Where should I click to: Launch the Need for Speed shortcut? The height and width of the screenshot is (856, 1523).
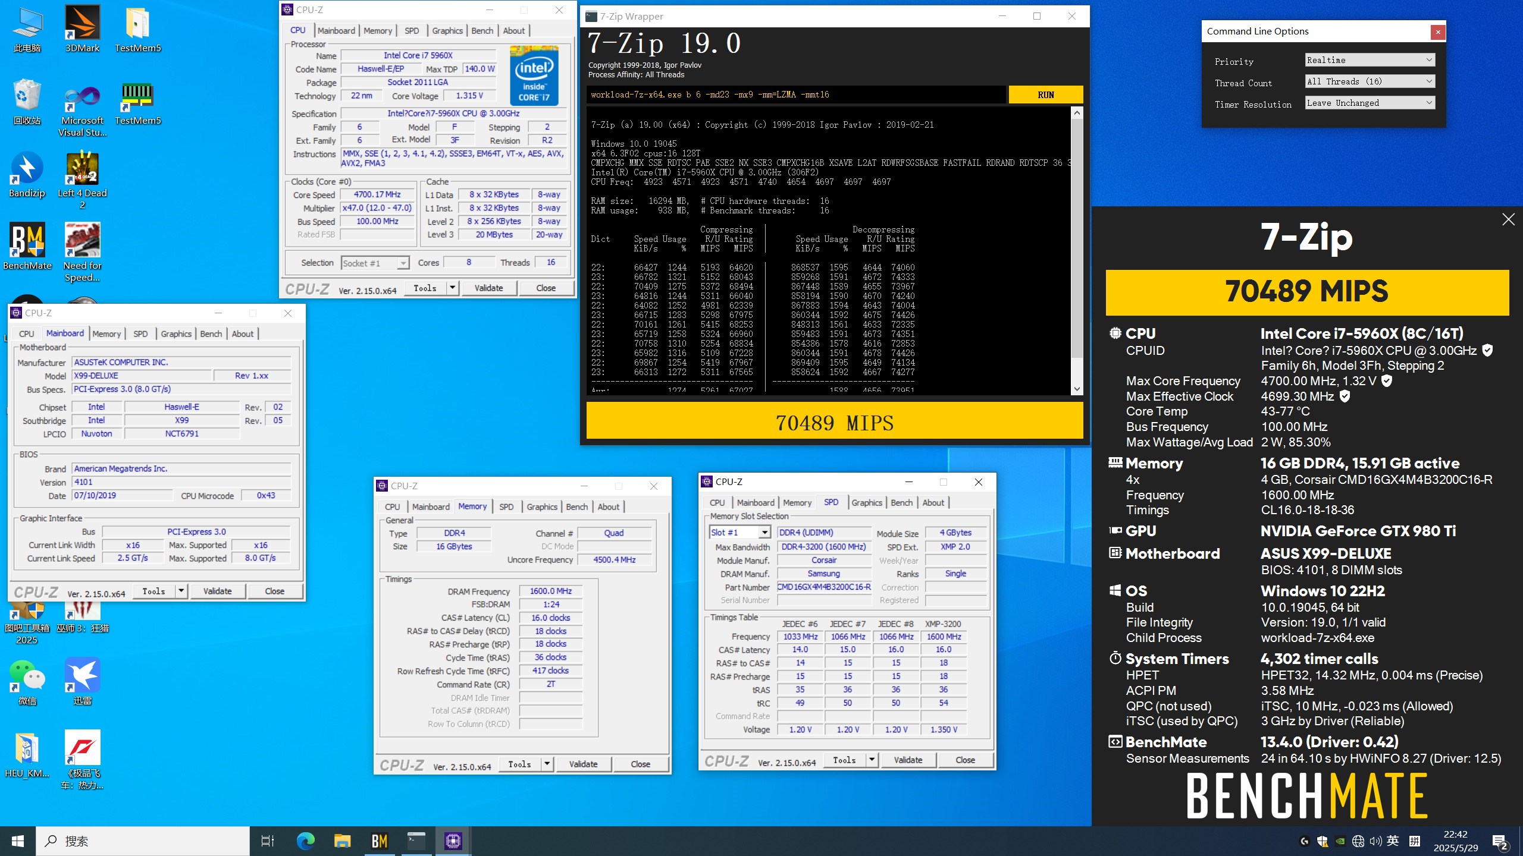click(x=82, y=252)
